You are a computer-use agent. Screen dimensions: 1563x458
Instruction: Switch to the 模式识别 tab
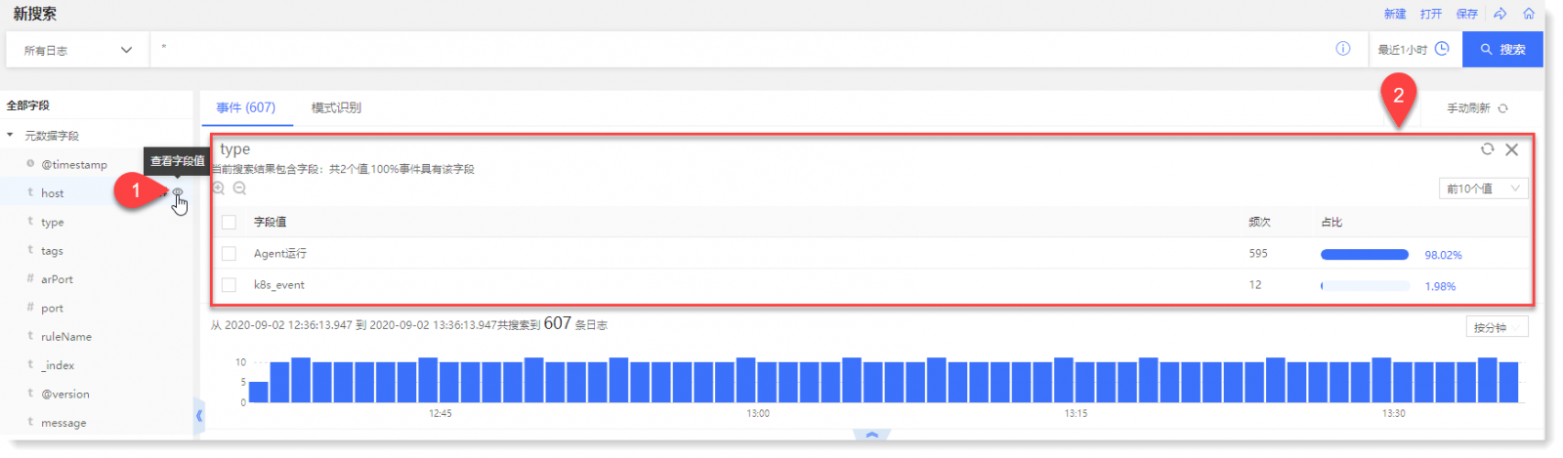click(x=336, y=107)
